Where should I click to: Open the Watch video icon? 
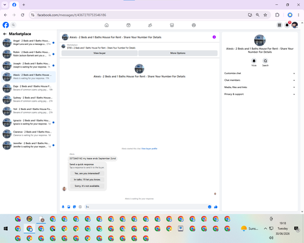[128, 25]
